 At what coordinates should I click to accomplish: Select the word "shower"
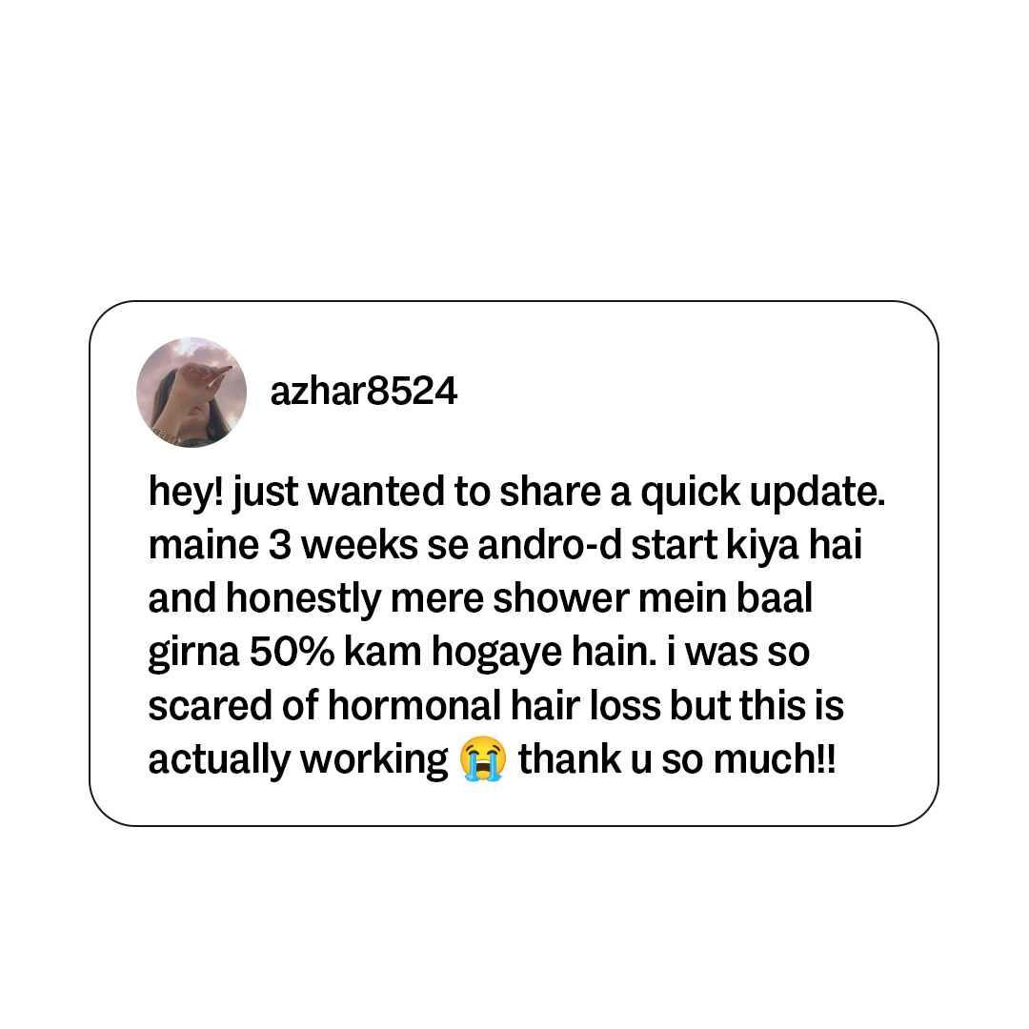(x=561, y=598)
